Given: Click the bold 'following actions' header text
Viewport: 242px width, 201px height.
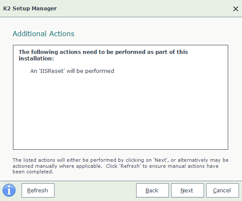Looking at the screenshot, I should pos(103,55).
